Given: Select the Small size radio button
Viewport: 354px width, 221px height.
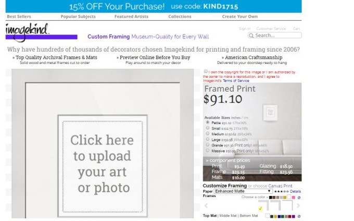Looking at the screenshot, I should pos(208,128).
